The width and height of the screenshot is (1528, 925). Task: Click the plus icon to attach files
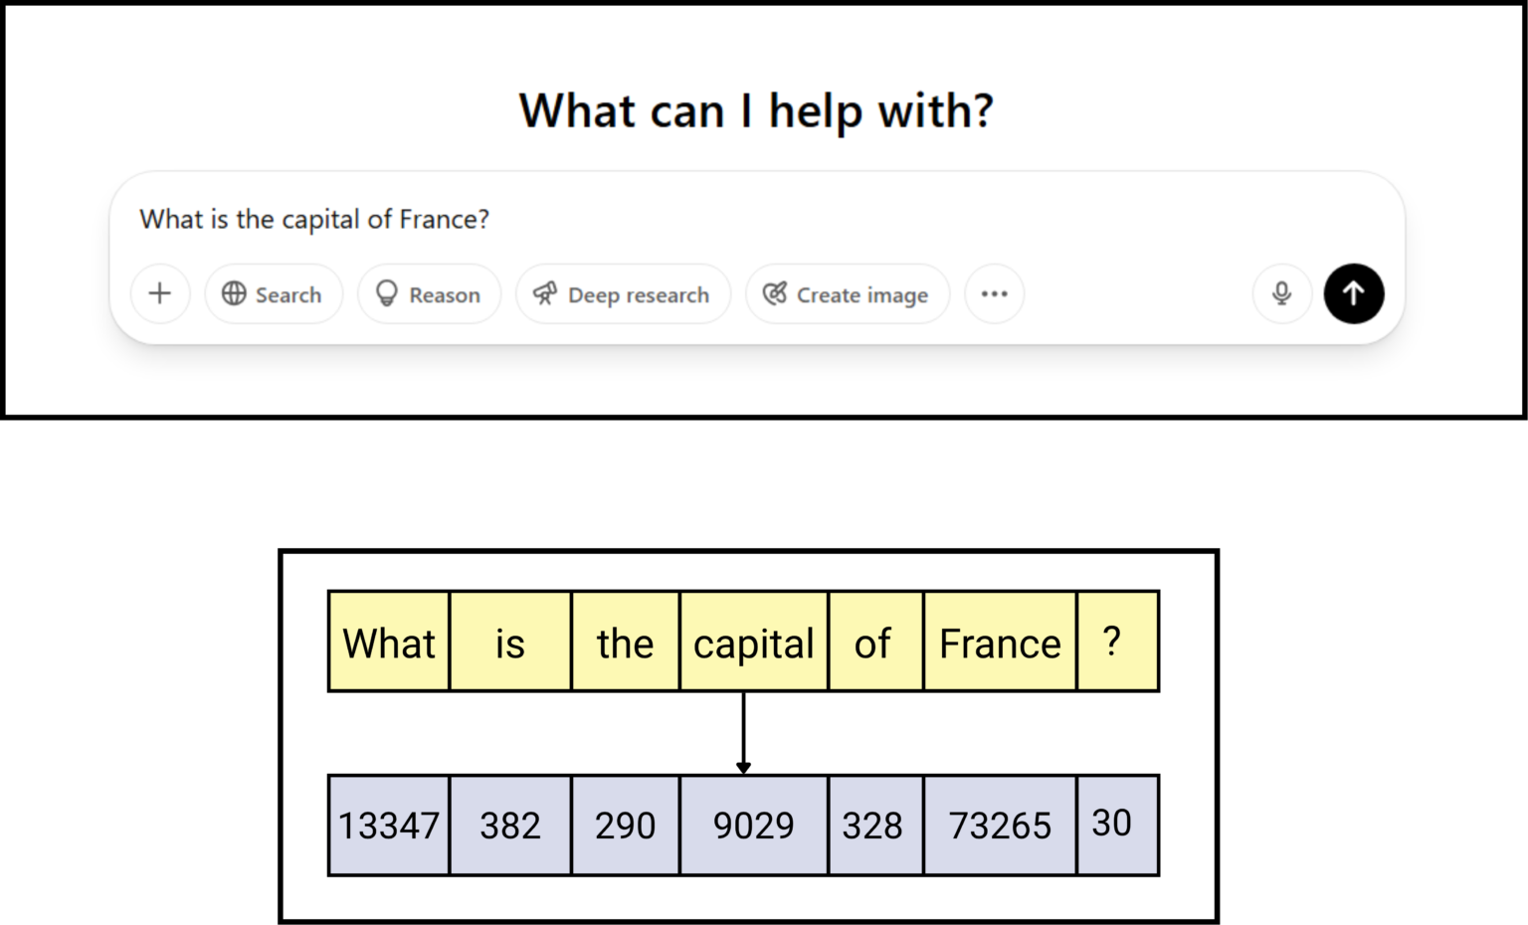pos(159,293)
